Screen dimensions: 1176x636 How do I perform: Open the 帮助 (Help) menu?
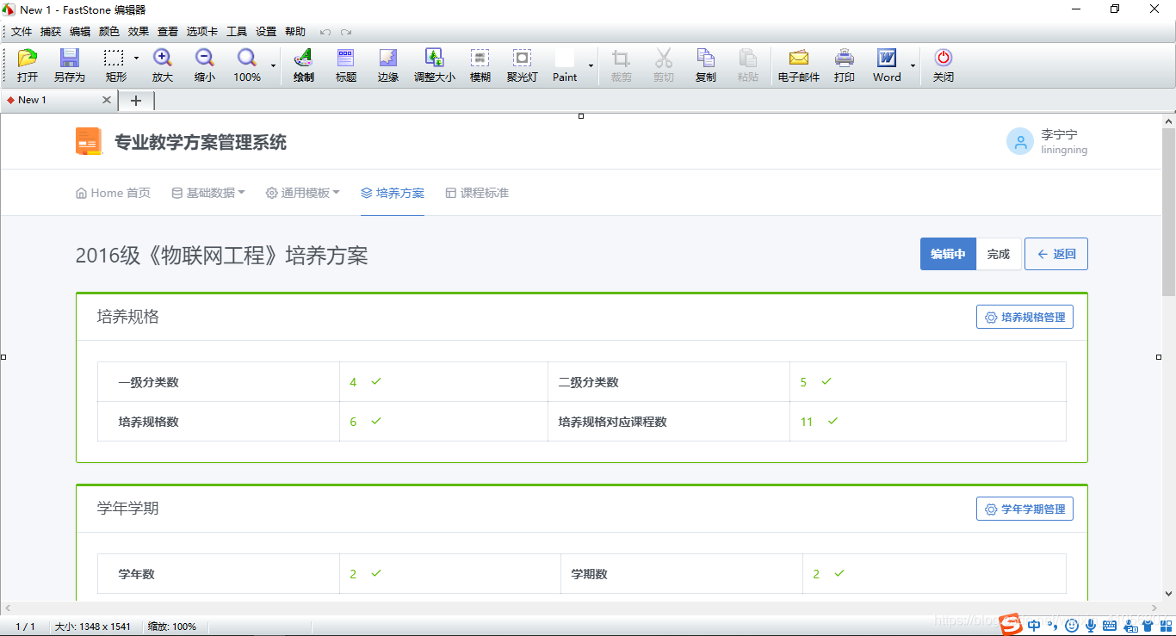295,32
